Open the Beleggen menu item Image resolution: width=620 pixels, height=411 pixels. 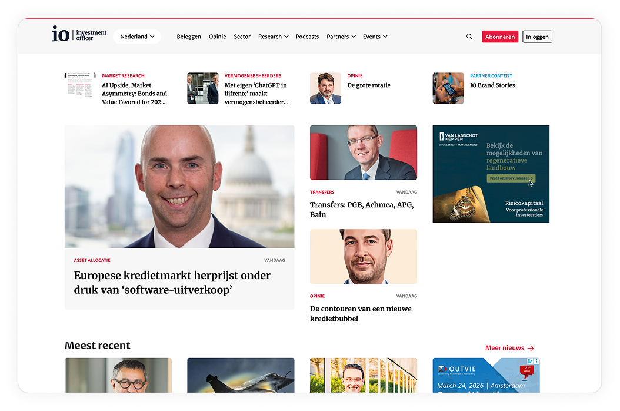(189, 37)
